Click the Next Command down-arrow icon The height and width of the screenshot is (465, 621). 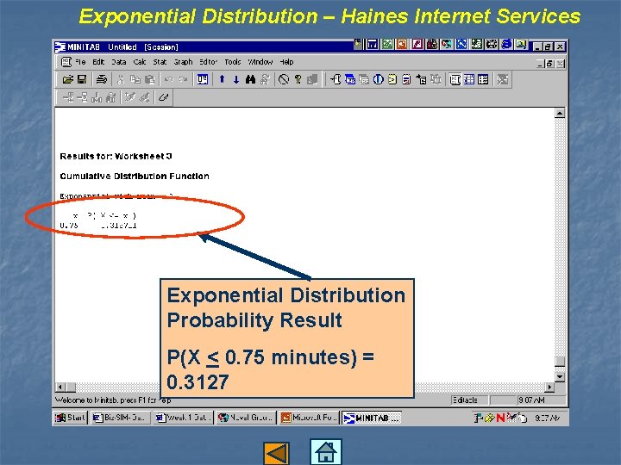[x=236, y=79]
